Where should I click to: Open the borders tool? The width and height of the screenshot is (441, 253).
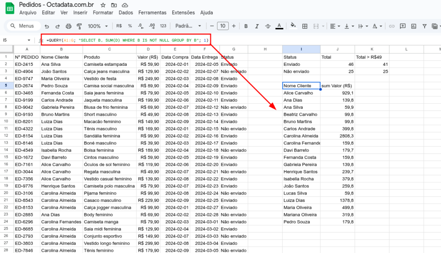[x=305, y=26]
